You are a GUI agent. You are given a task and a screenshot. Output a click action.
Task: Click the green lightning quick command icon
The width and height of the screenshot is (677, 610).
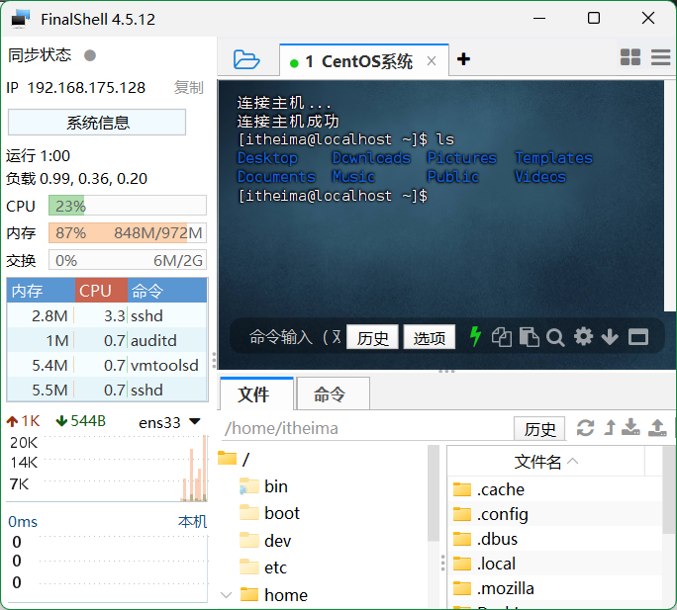coord(475,336)
